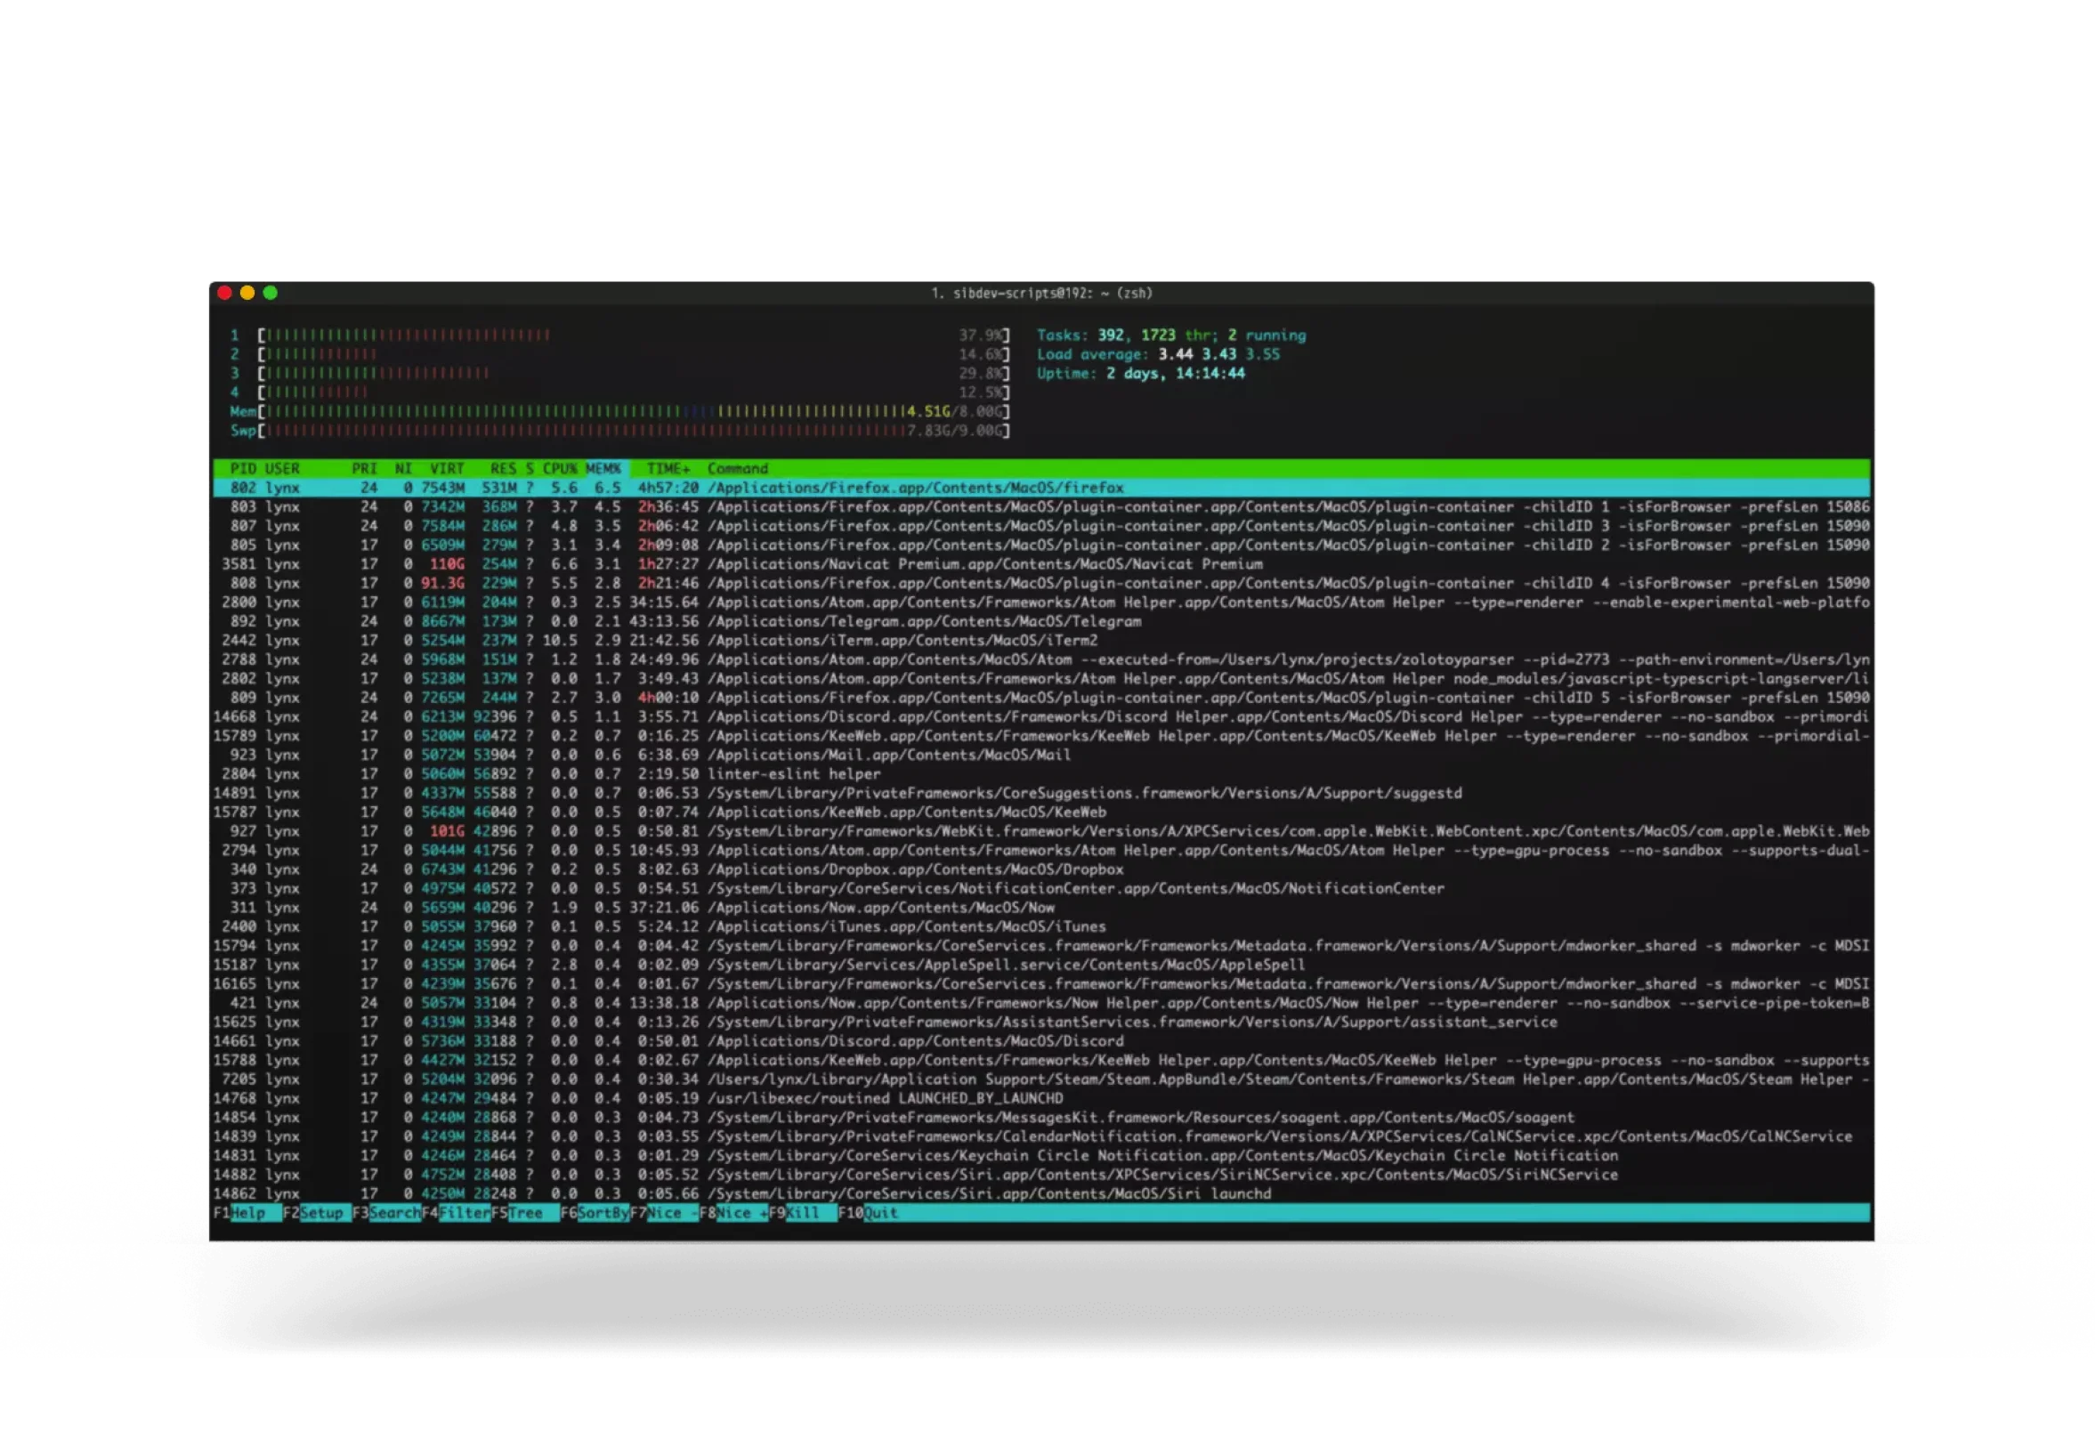Select the Steam Helper process row
The height and width of the screenshot is (1447, 2096).
(1041, 1079)
